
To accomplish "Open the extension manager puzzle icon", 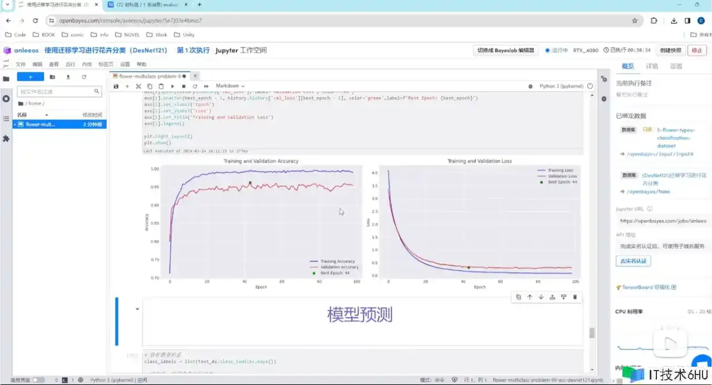I will coord(6,138).
